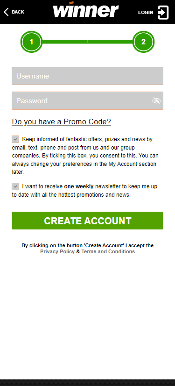
Task: Click the login door-arrow icon
Action: click(x=163, y=13)
